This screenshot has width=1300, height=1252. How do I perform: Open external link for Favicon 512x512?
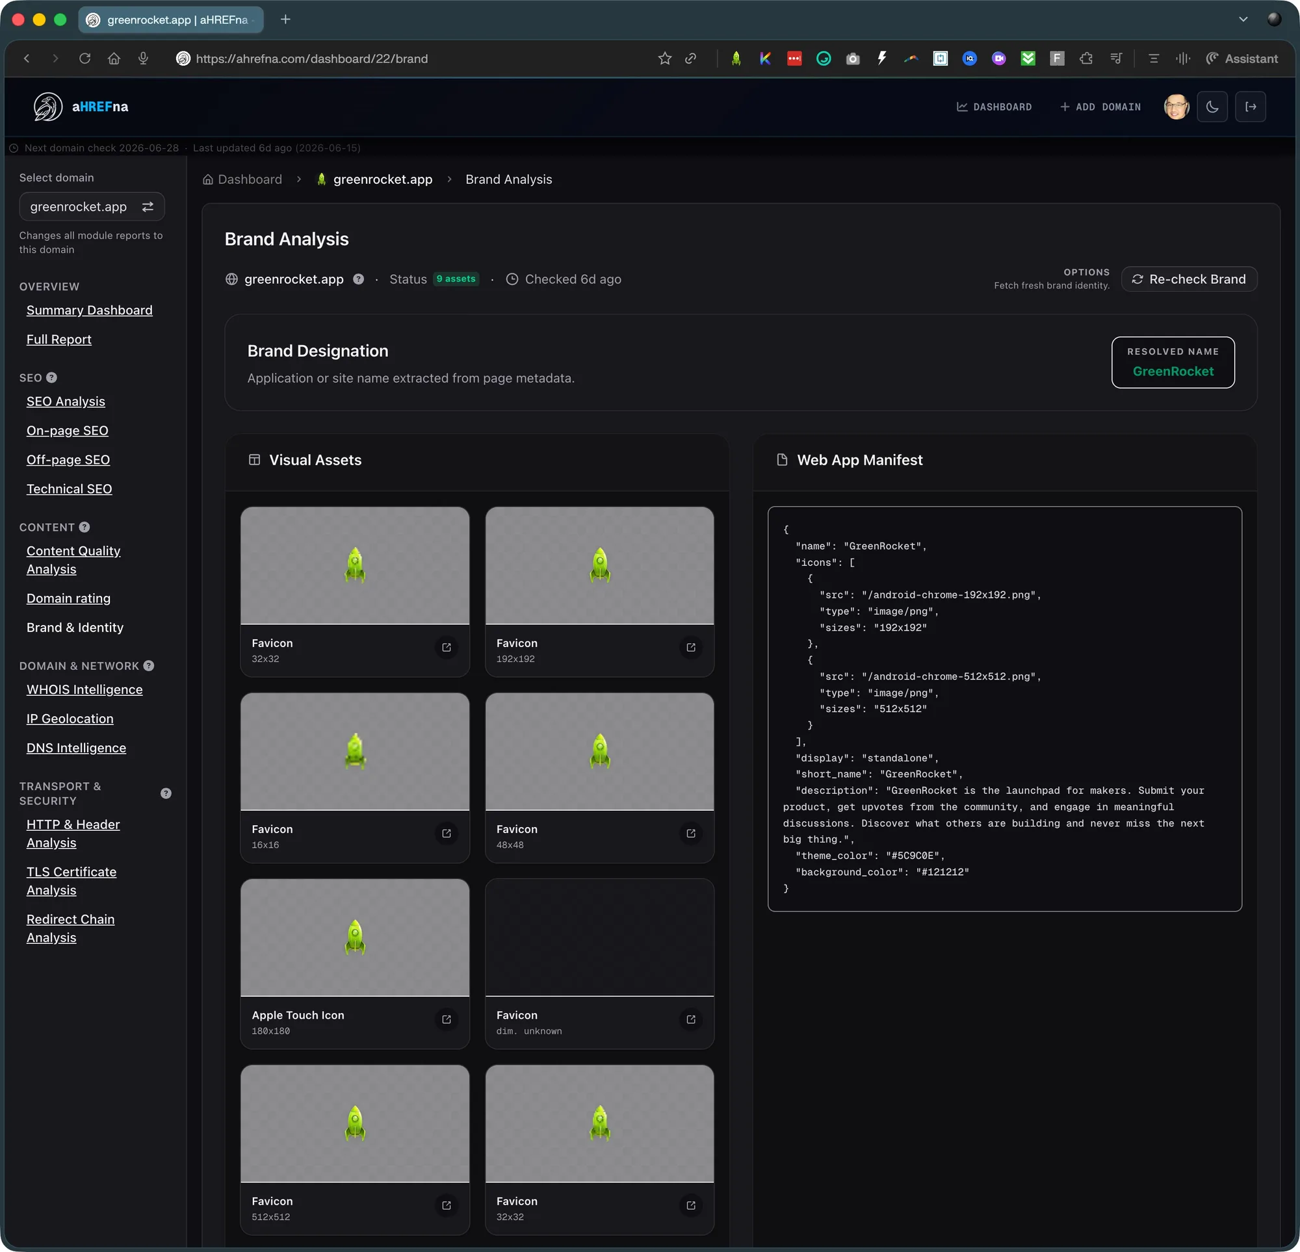tap(447, 1206)
